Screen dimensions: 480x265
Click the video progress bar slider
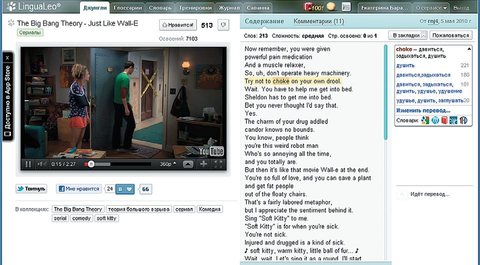click(90, 164)
